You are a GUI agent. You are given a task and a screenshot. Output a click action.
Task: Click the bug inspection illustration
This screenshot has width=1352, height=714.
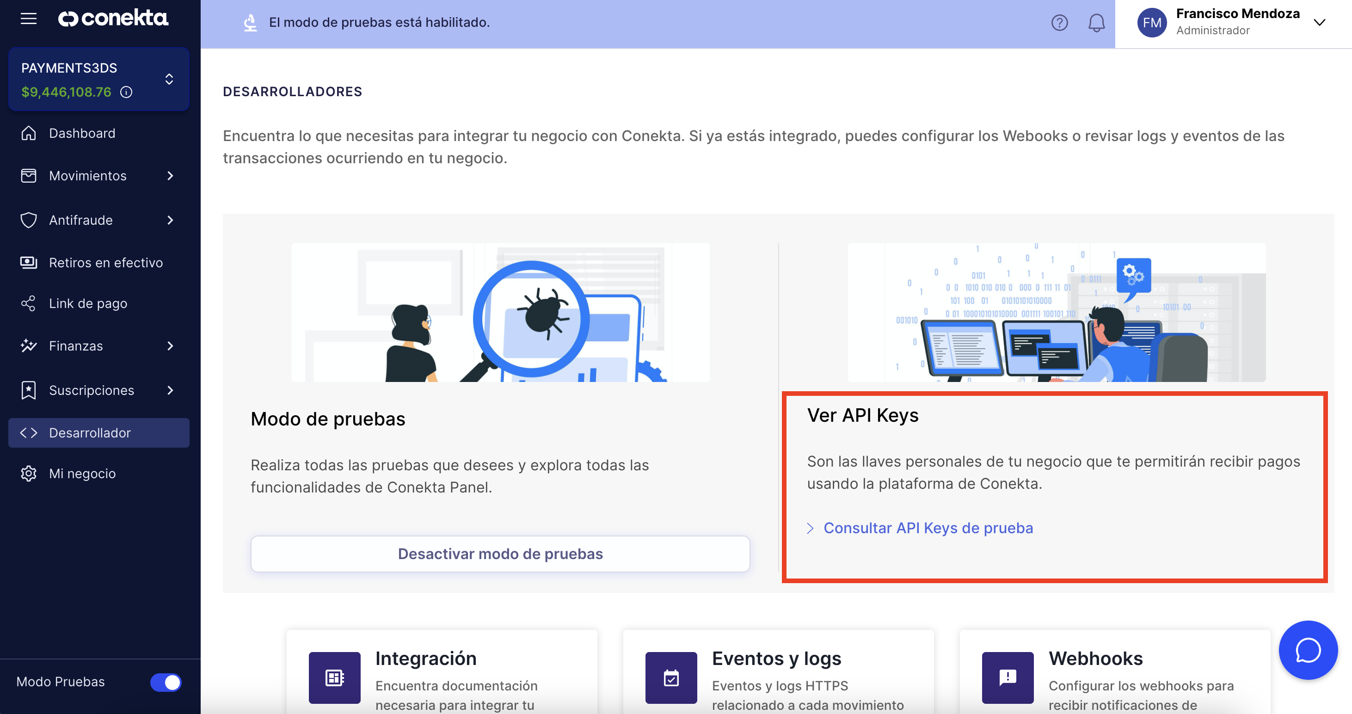500,313
